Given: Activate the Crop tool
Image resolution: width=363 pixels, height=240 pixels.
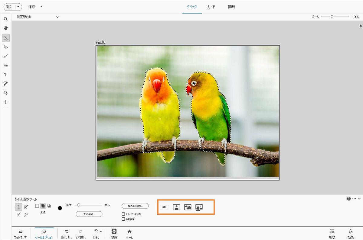Looking at the screenshot, I should click(x=5, y=93).
